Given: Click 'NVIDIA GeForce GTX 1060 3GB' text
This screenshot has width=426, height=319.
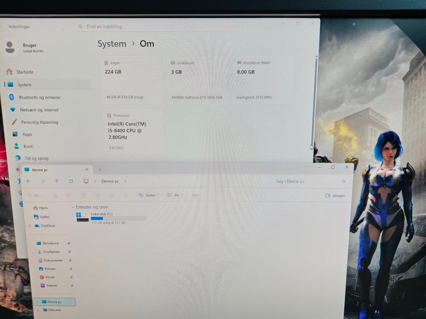Looking at the screenshot, I should 197,97.
